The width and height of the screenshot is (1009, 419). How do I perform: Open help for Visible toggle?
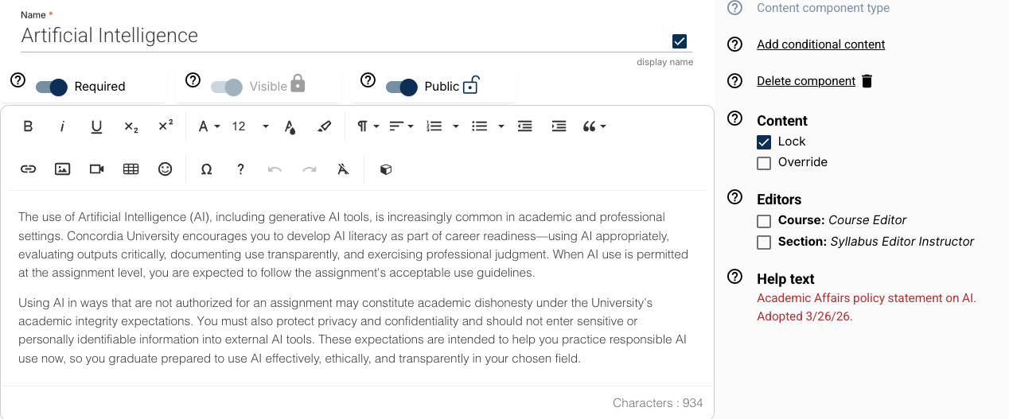[x=193, y=80]
